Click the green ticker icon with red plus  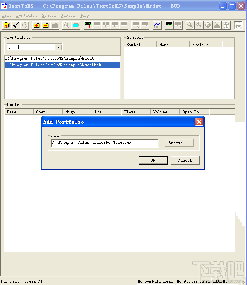88,25
